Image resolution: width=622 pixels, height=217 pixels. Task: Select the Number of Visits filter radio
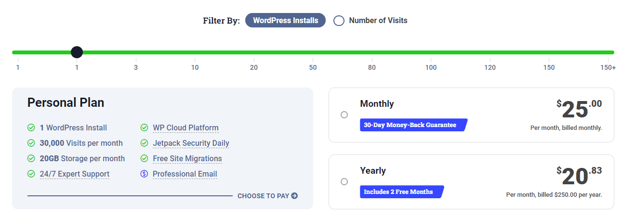coord(339,21)
